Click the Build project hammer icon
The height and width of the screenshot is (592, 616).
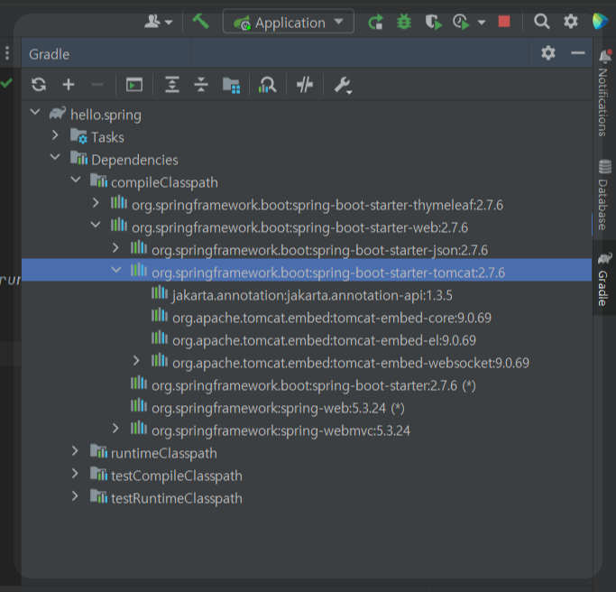point(200,22)
